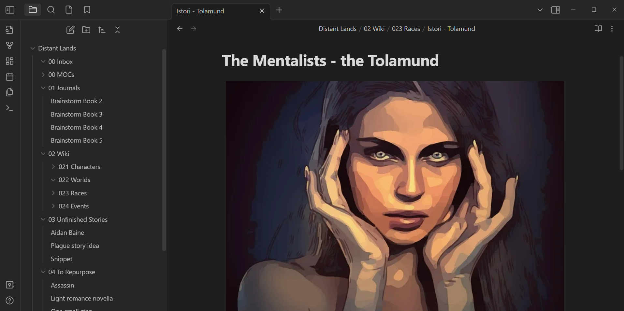Screen dimensions: 624x311
Task: Collapse the 01 Journals folder
Action: 43,88
